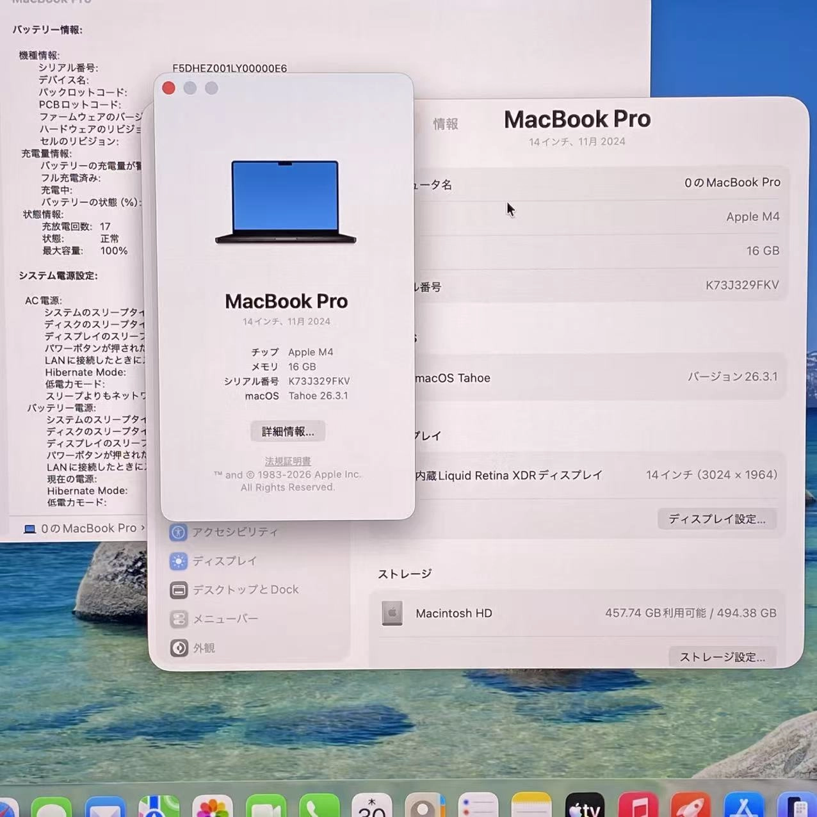Click the macOS Tahoe row label
Image resolution: width=817 pixels, height=817 pixels.
click(x=453, y=378)
